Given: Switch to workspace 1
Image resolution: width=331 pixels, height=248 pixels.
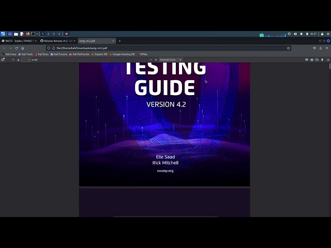Looking at the screenshot, I should pos(42,34).
